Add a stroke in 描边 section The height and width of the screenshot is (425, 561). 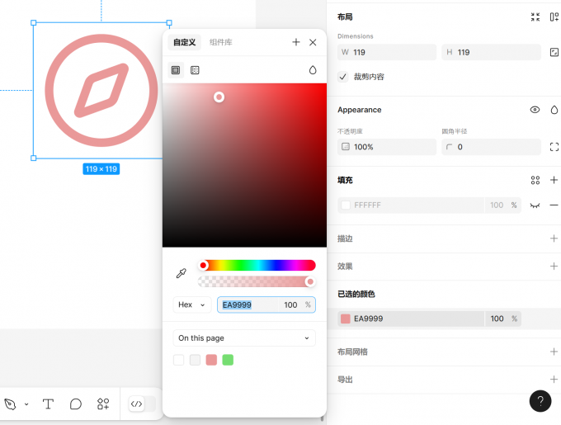(x=554, y=238)
